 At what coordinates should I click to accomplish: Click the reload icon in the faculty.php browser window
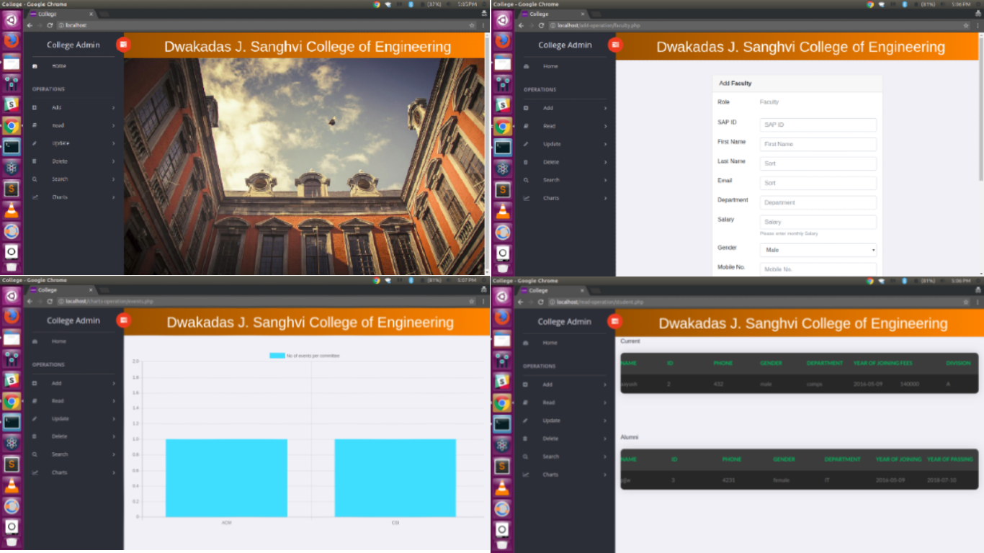(x=541, y=25)
